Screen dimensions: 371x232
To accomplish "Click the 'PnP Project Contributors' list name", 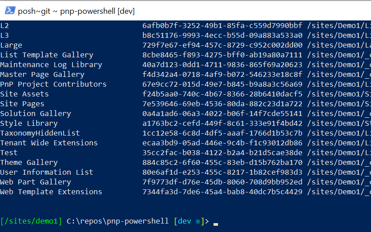I will click(x=53, y=84).
